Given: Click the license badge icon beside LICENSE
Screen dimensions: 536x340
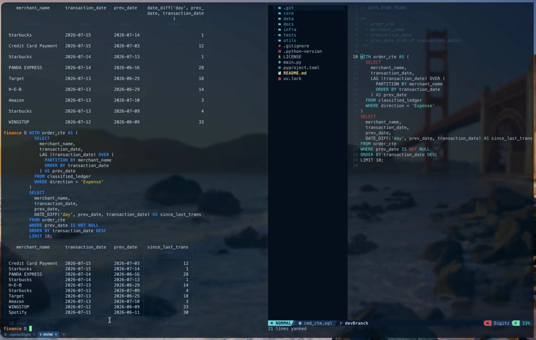Looking at the screenshot, I should tap(279, 57).
